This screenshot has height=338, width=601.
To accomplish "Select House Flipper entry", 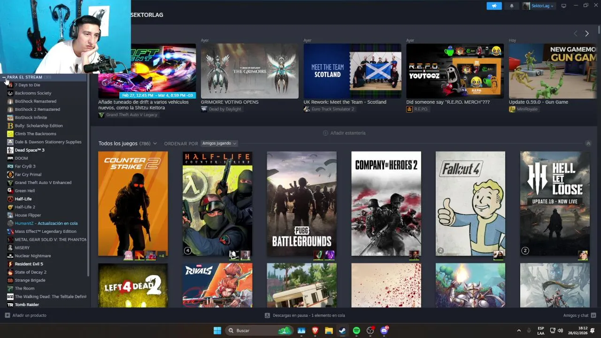I will click(28, 215).
